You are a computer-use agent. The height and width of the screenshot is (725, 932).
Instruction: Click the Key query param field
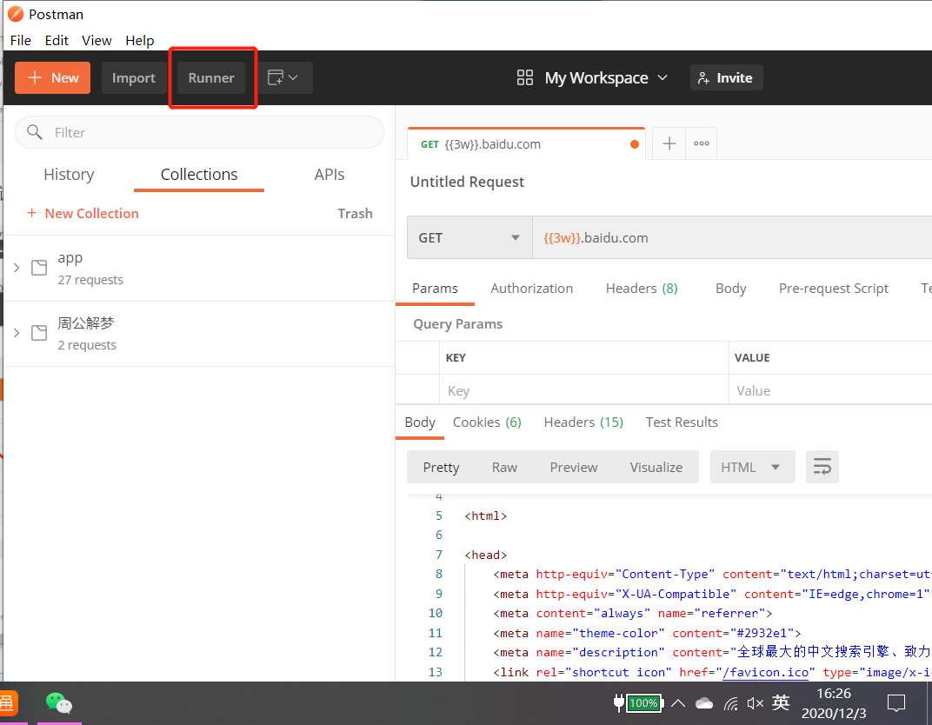[x=583, y=390]
